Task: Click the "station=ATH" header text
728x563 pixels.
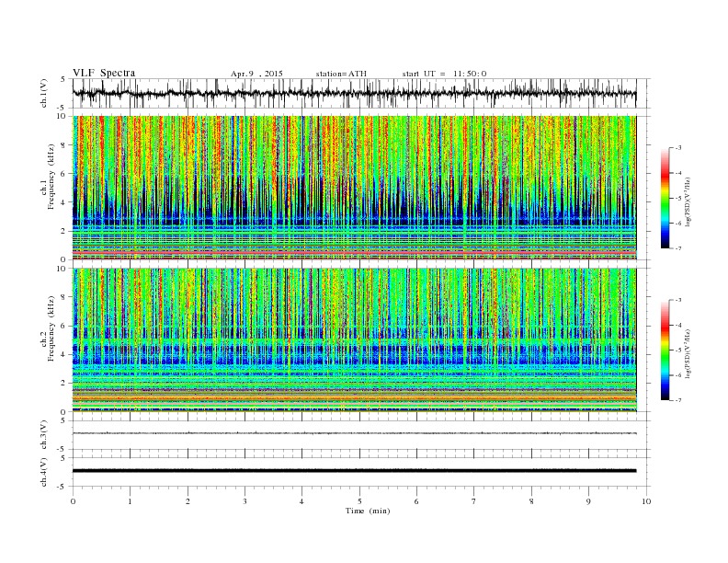Action: click(341, 74)
